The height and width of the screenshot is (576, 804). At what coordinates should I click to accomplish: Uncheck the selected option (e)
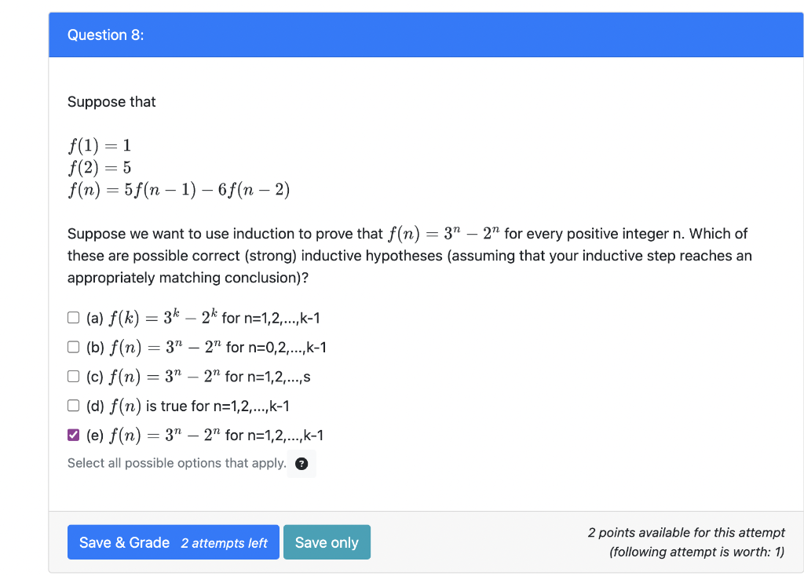pyautogui.click(x=73, y=434)
